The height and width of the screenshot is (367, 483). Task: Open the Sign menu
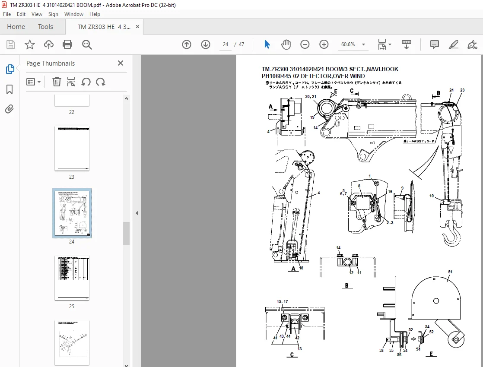click(53, 14)
